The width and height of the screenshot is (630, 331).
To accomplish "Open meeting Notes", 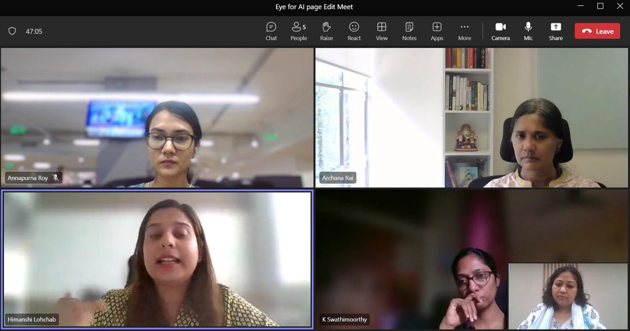I will point(409,31).
